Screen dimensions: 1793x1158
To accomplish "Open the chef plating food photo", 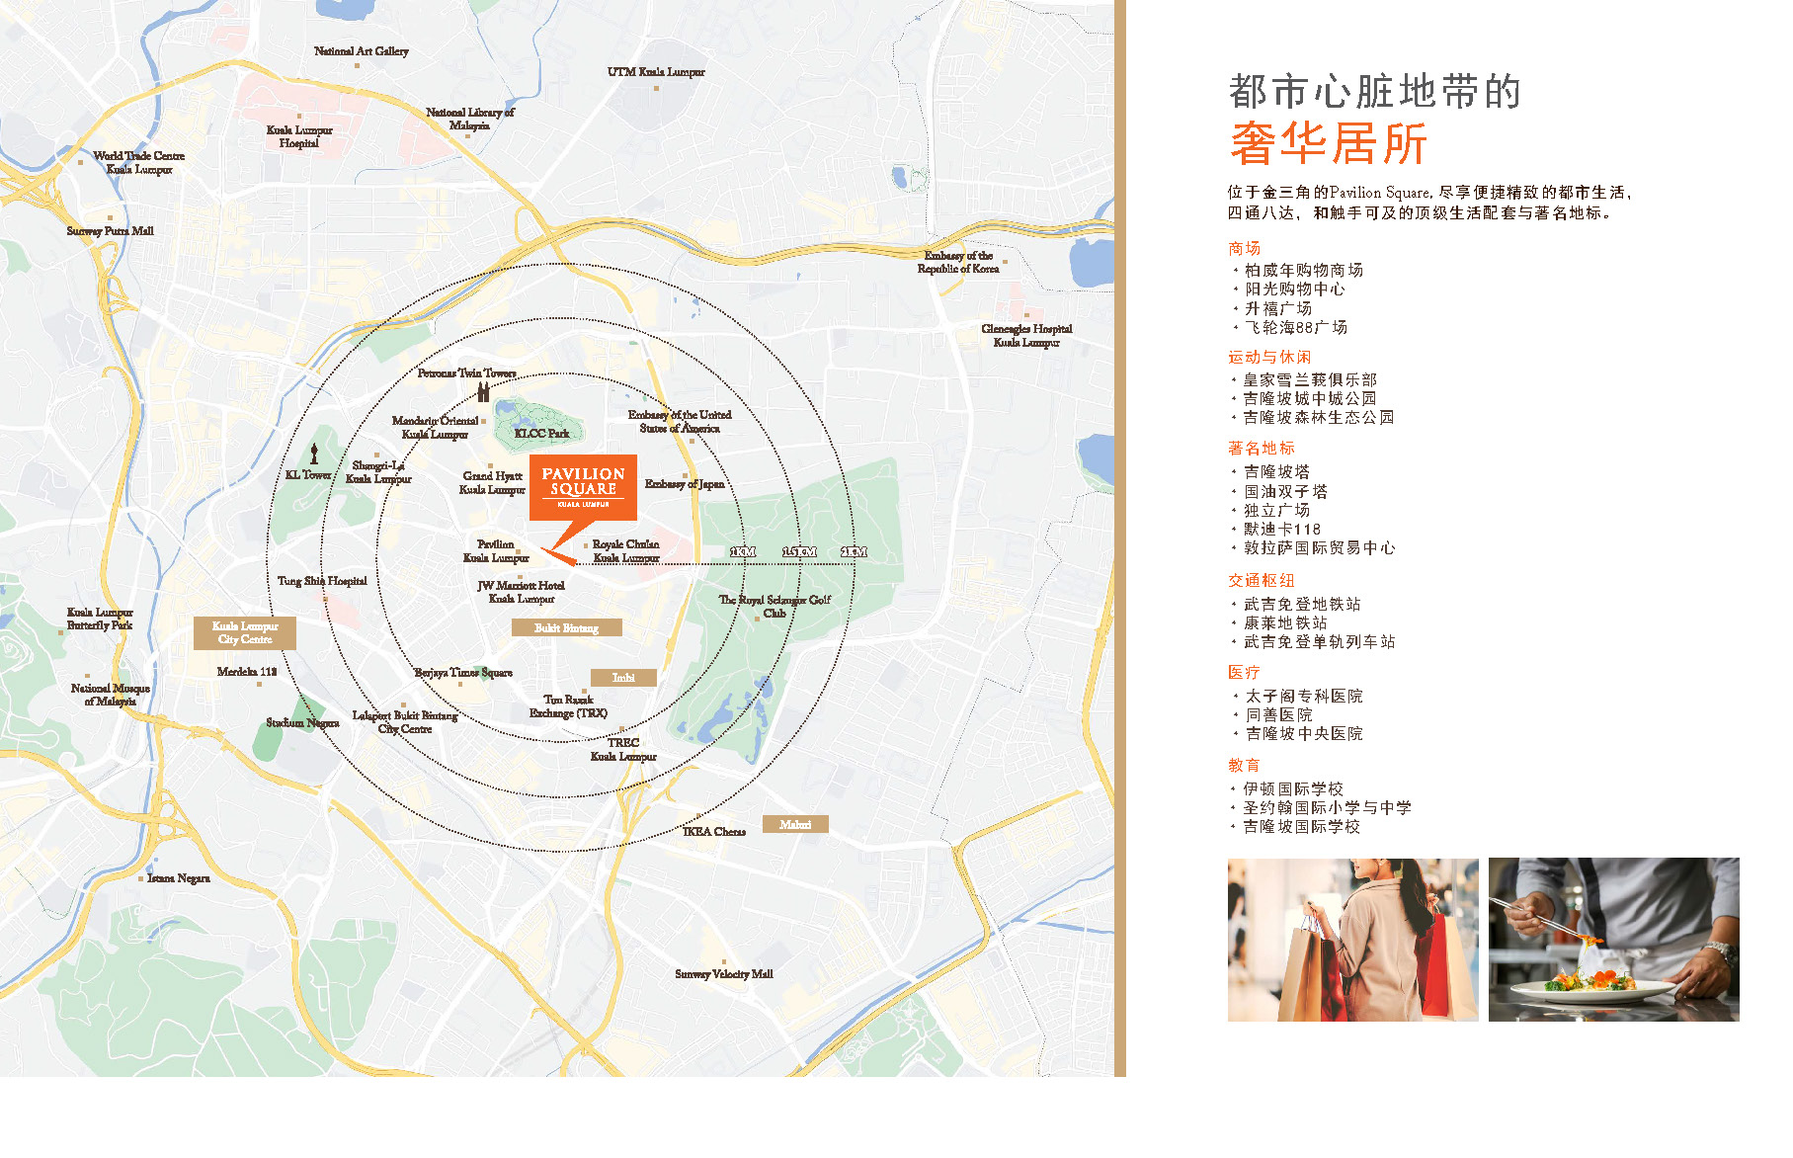I will pyautogui.click(x=1613, y=940).
